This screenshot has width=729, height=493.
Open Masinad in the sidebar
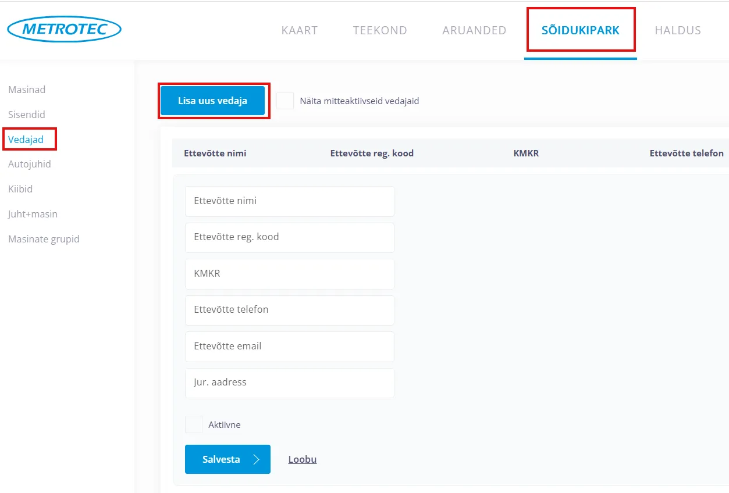tap(27, 90)
